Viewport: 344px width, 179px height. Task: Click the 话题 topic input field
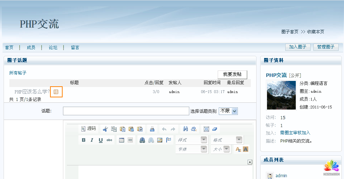click(x=126, y=111)
